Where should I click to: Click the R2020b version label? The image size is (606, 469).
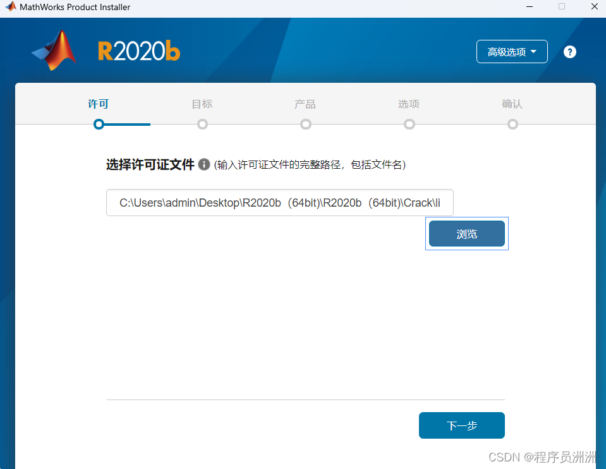139,51
